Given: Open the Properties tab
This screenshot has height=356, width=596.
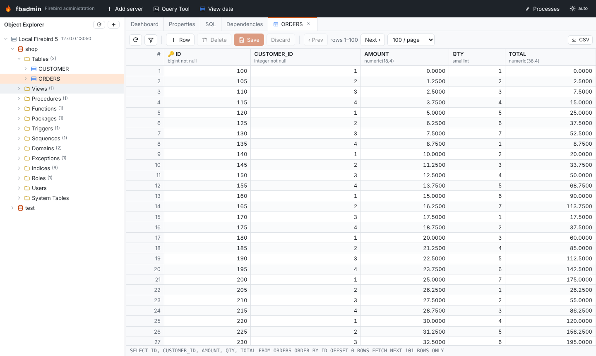Looking at the screenshot, I should coord(182,24).
